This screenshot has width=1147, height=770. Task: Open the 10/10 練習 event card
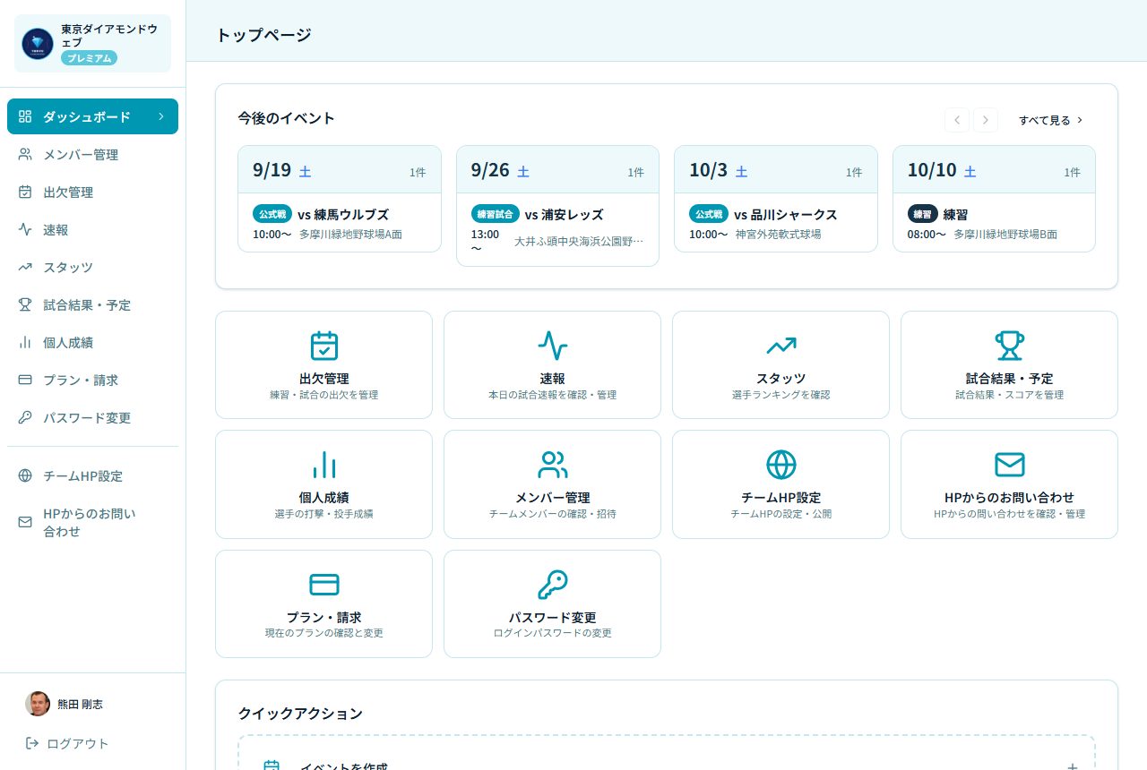[x=994, y=199]
